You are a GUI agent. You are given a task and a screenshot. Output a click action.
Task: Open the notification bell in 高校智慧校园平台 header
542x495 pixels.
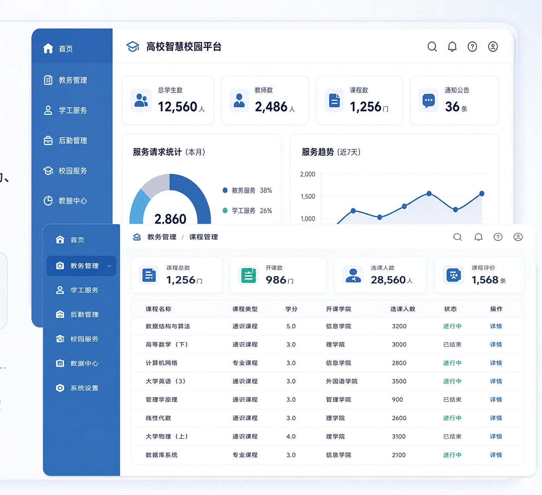coord(452,47)
